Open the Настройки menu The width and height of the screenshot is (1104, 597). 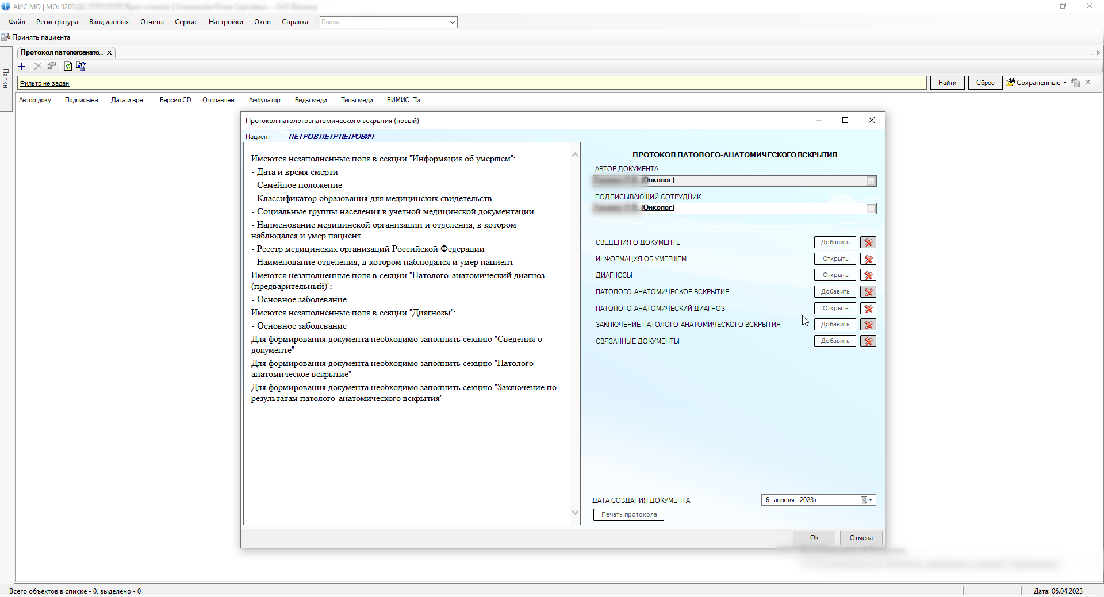pos(226,22)
